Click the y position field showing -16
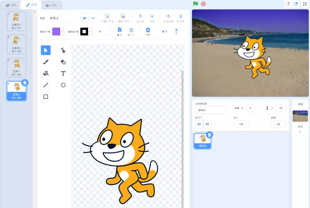 click(281, 108)
